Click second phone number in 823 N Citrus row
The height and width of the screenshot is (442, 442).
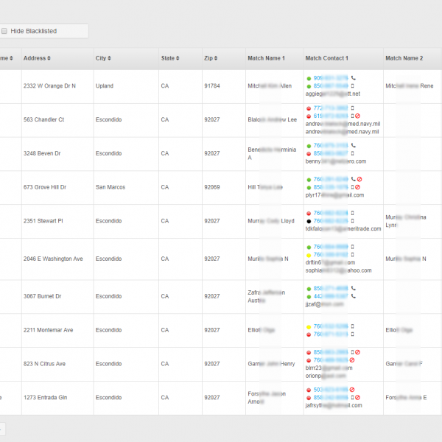tap(330, 360)
